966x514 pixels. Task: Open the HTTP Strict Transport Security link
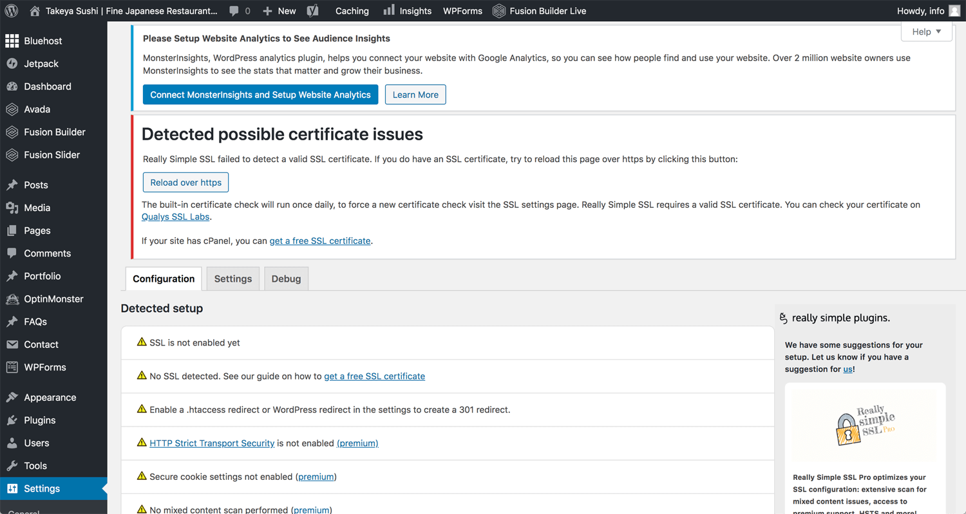tap(212, 443)
